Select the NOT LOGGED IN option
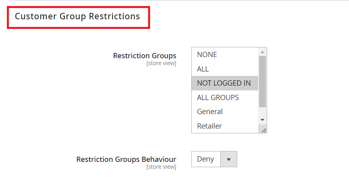Image resolution: width=349 pixels, height=182 pixels. pyautogui.click(x=225, y=83)
